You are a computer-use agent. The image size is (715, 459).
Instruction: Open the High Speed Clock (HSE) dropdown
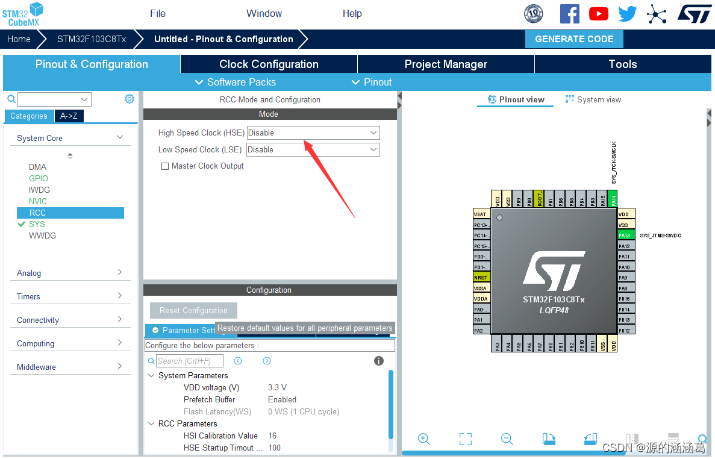click(x=313, y=133)
